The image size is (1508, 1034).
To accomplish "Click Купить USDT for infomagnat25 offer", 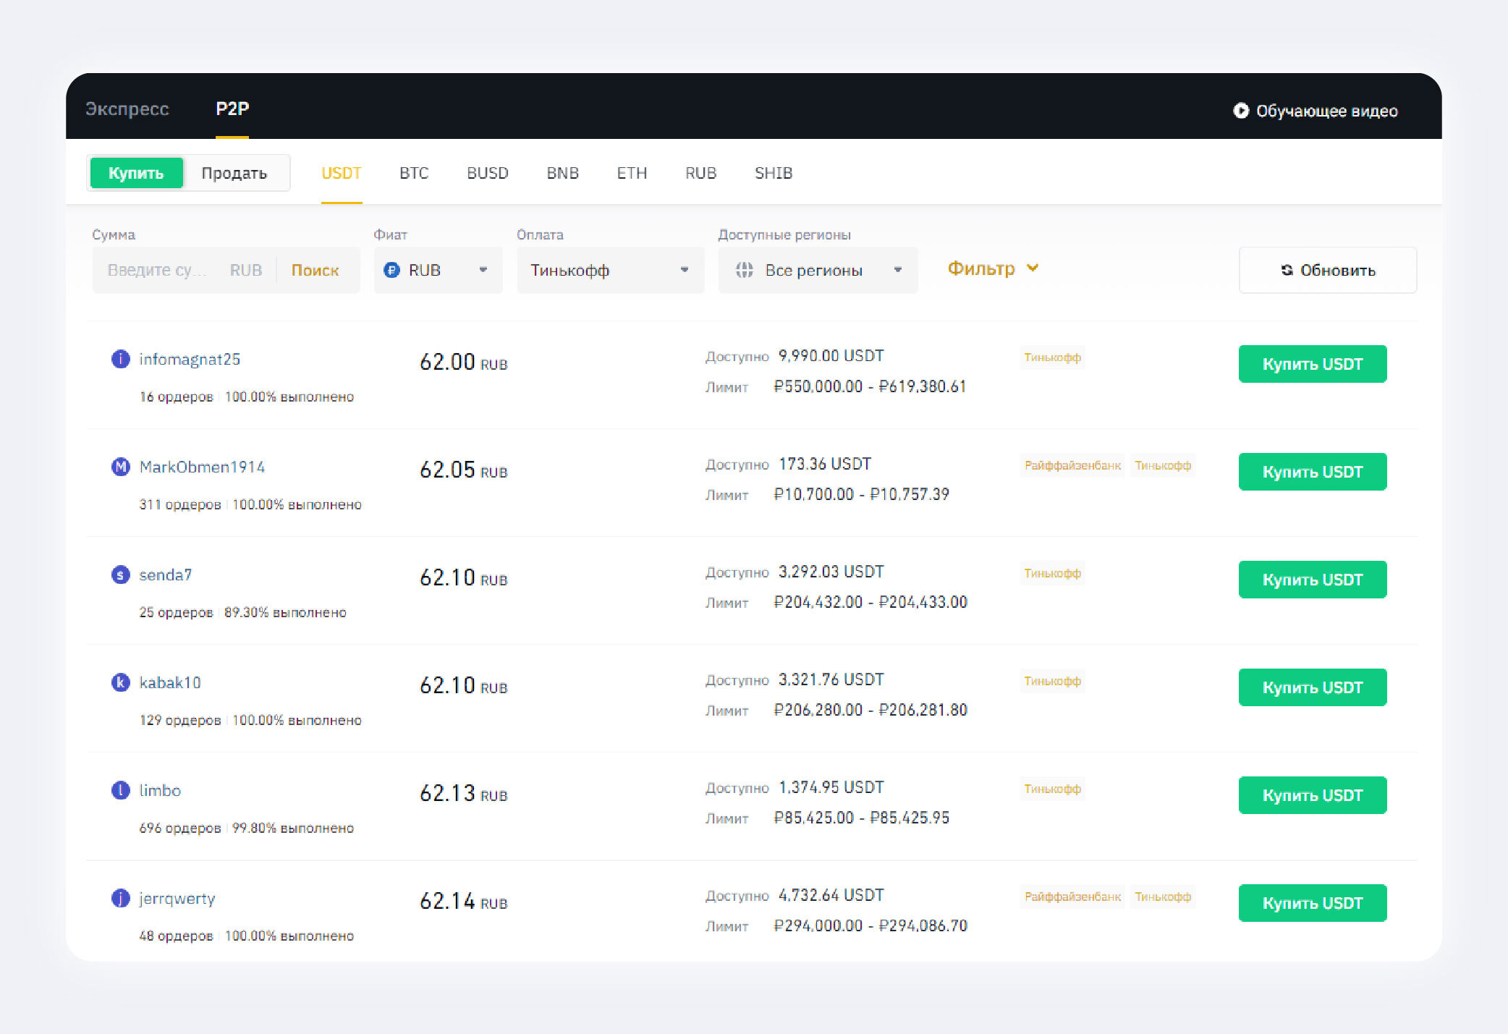I will tap(1312, 364).
